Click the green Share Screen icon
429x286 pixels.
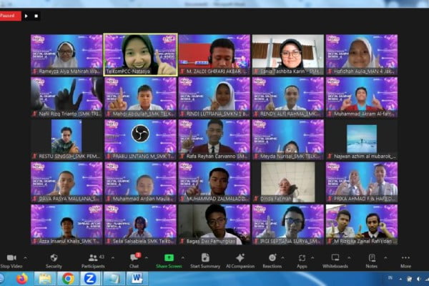point(169,257)
